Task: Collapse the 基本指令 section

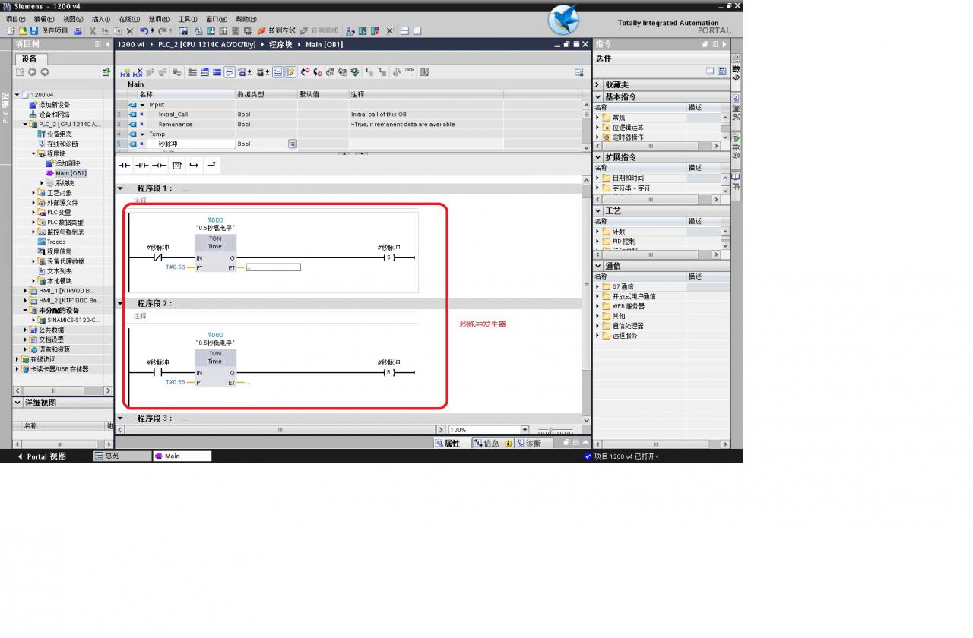Action: tap(597, 97)
